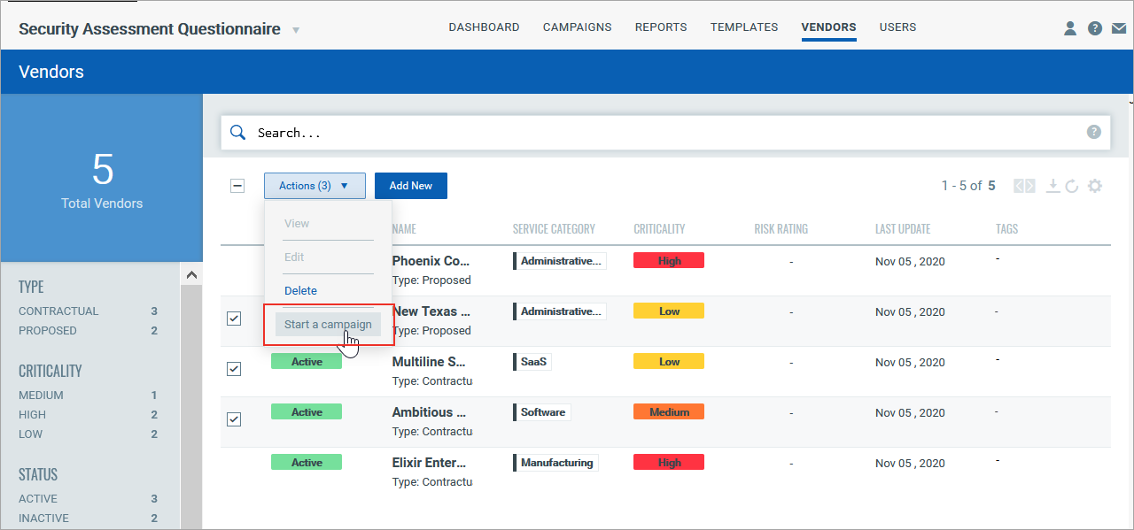
Task: Click the Medium criticality badge for Ambitious
Action: point(669,412)
